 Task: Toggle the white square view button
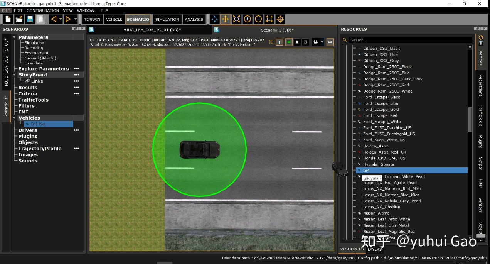pyautogui.click(x=297, y=42)
